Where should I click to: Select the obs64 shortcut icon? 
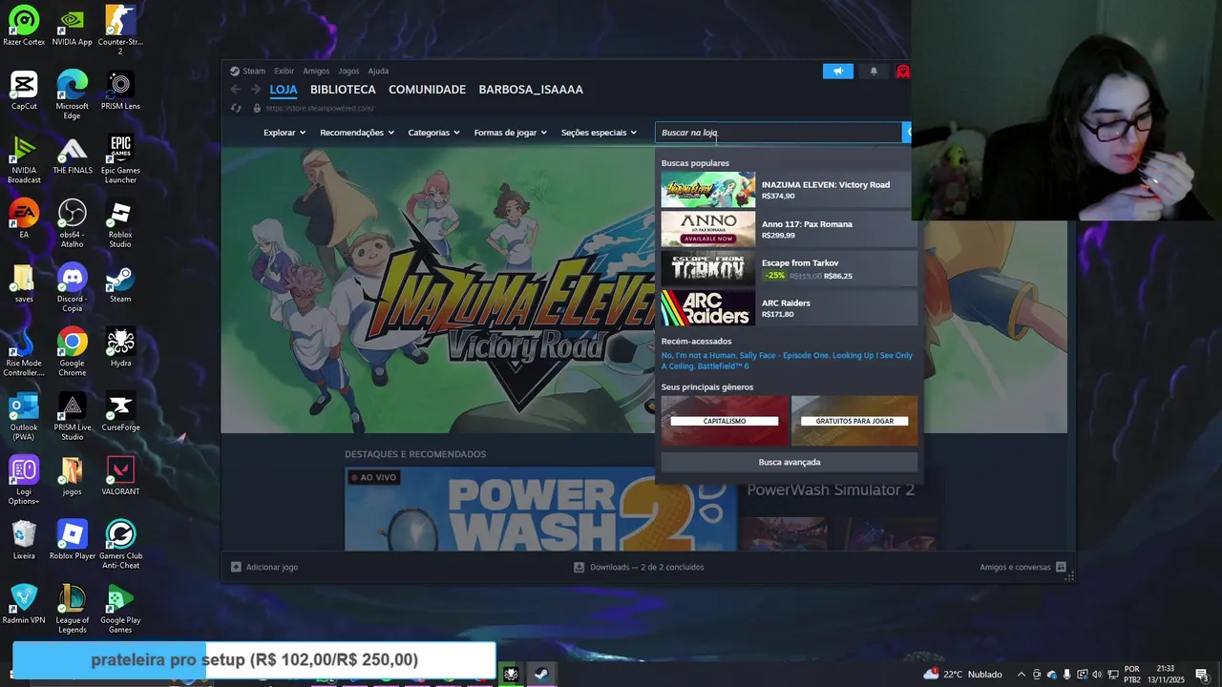coord(72,223)
